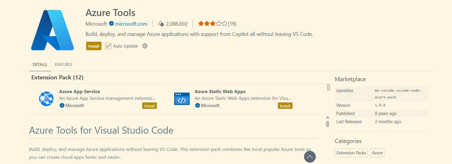
Task: Click the star rating for Azure Tools
Action: click(213, 24)
